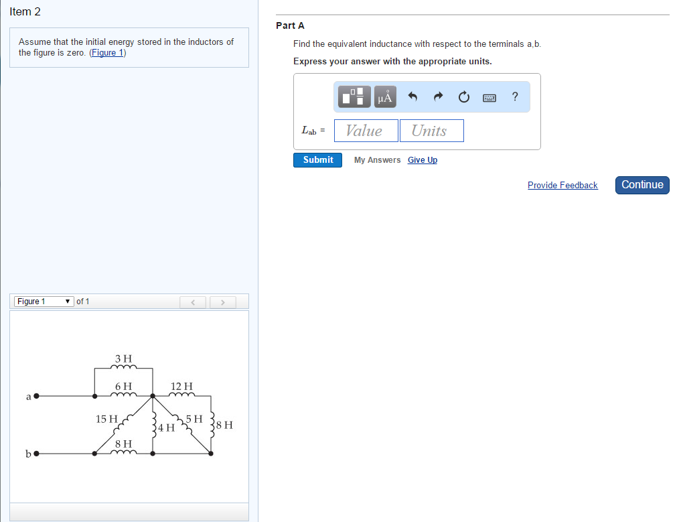Click the Continue button

642,184
